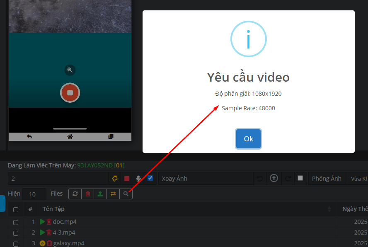This screenshot has width=368, height=247.
Task: Open the device field showing 2
Action: click(58, 179)
